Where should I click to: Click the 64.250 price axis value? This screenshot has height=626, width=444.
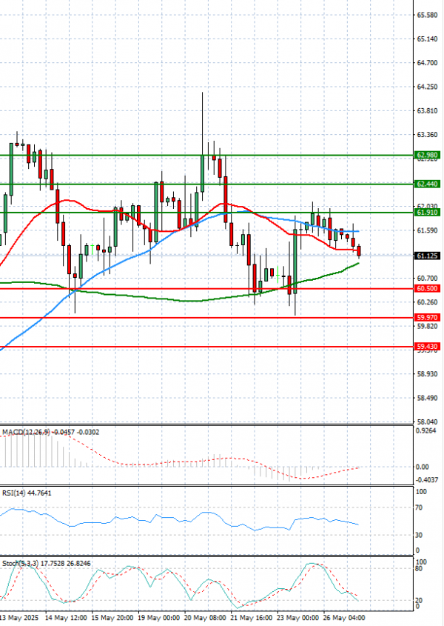pyautogui.click(x=427, y=87)
